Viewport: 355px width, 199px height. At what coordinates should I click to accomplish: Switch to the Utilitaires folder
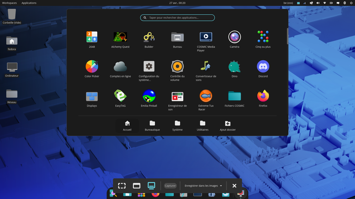point(202,126)
